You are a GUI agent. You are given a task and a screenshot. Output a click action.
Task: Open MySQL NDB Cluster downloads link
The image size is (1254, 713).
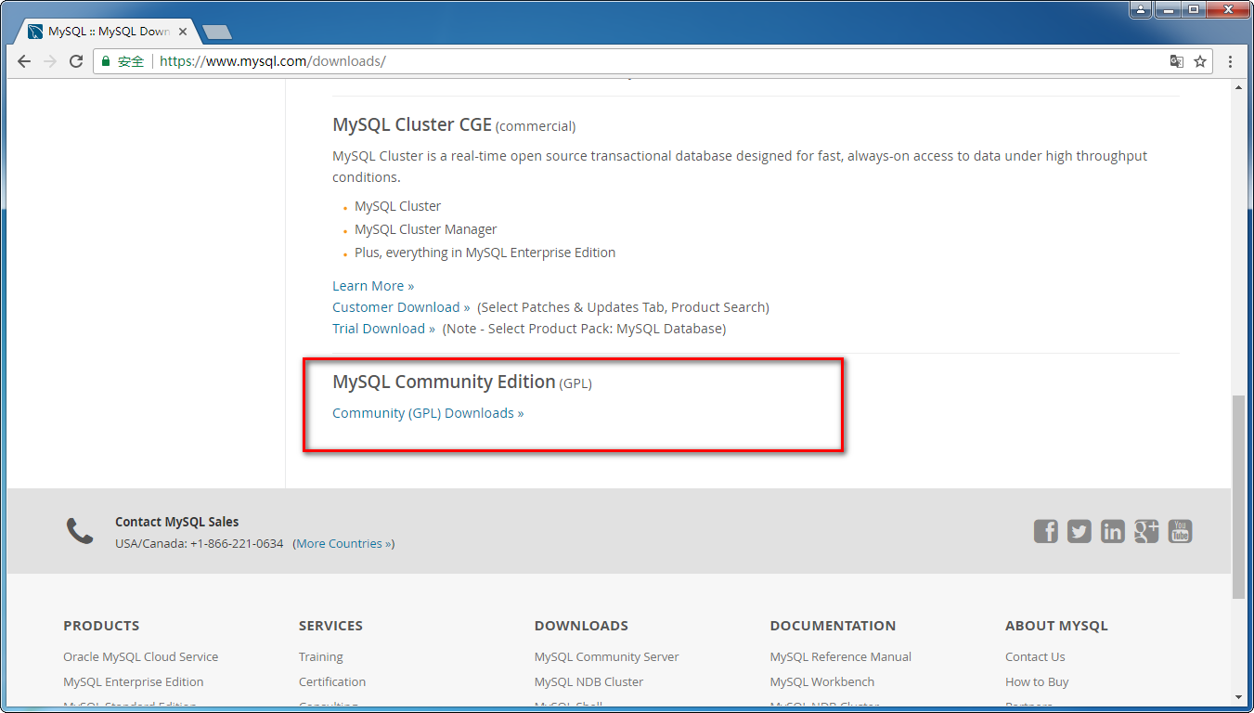589,681
